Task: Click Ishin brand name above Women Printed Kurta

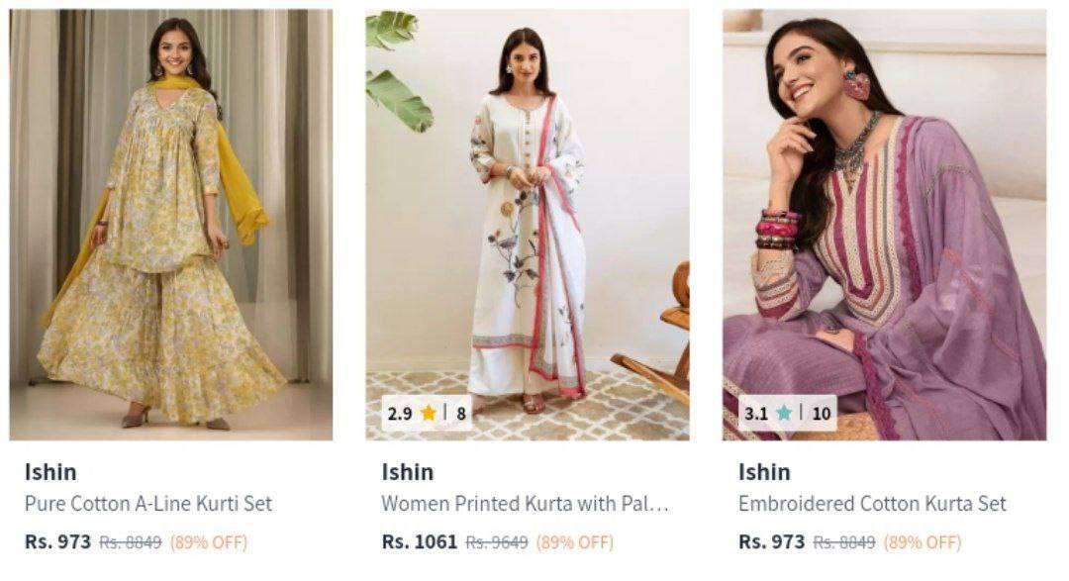Action: pos(407,472)
